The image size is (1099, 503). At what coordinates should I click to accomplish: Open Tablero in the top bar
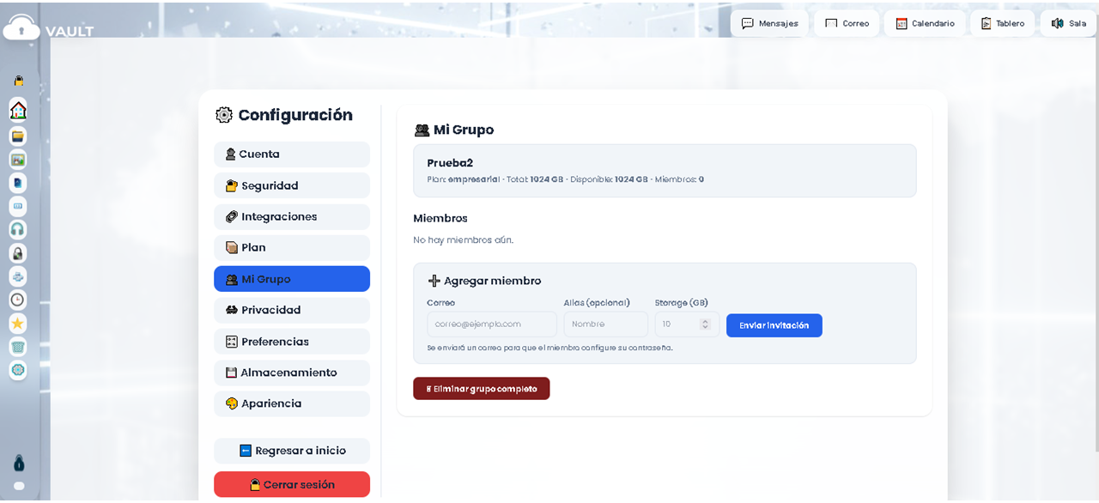tap(1002, 23)
